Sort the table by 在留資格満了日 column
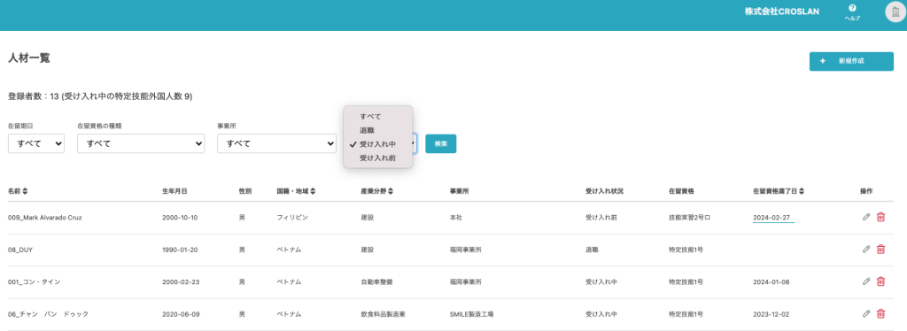This screenshot has height=331, width=907. 802,190
